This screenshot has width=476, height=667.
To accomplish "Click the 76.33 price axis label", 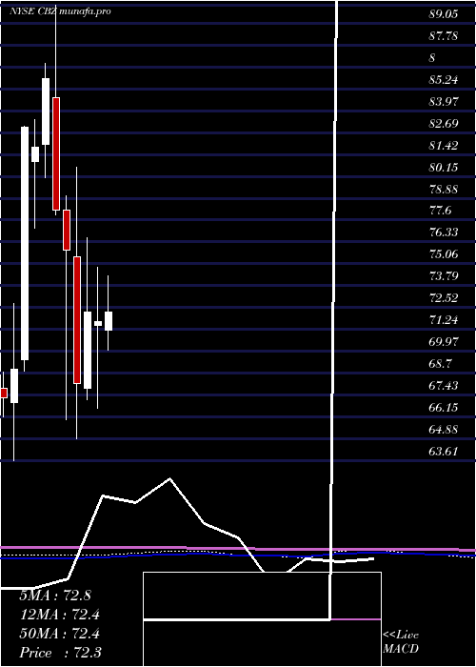I will click(444, 232).
